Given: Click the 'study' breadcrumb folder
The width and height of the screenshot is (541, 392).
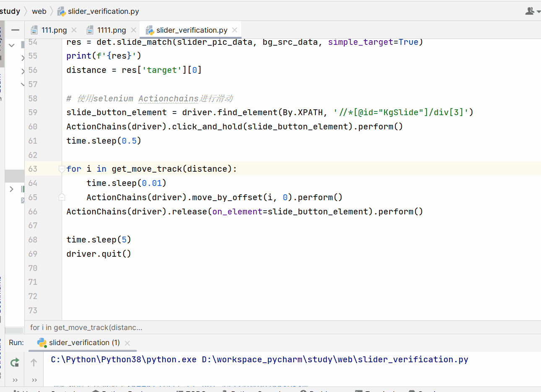Looking at the screenshot, I should (10, 11).
